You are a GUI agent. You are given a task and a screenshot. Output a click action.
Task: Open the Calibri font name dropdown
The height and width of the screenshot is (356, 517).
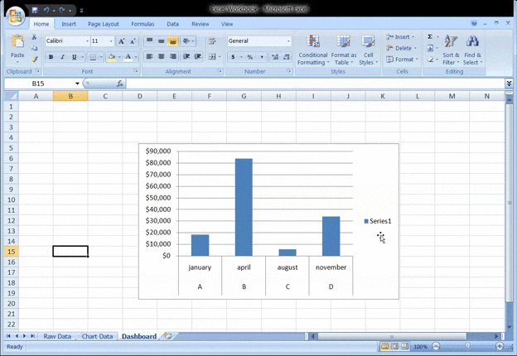click(87, 41)
